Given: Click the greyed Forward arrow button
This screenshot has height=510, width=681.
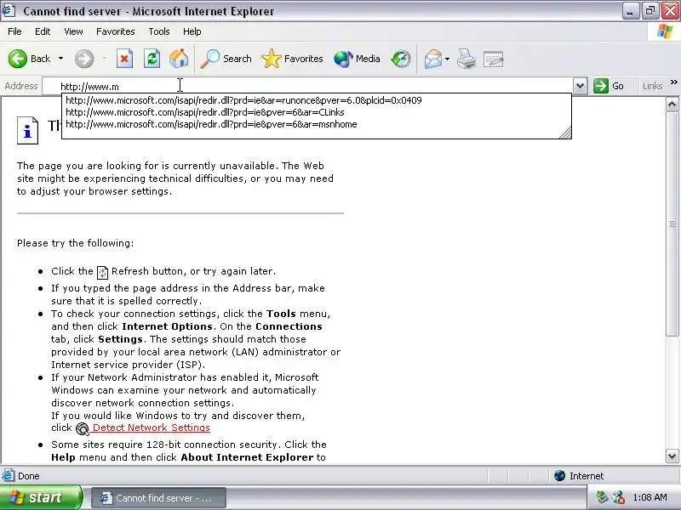Looking at the screenshot, I should tap(84, 59).
